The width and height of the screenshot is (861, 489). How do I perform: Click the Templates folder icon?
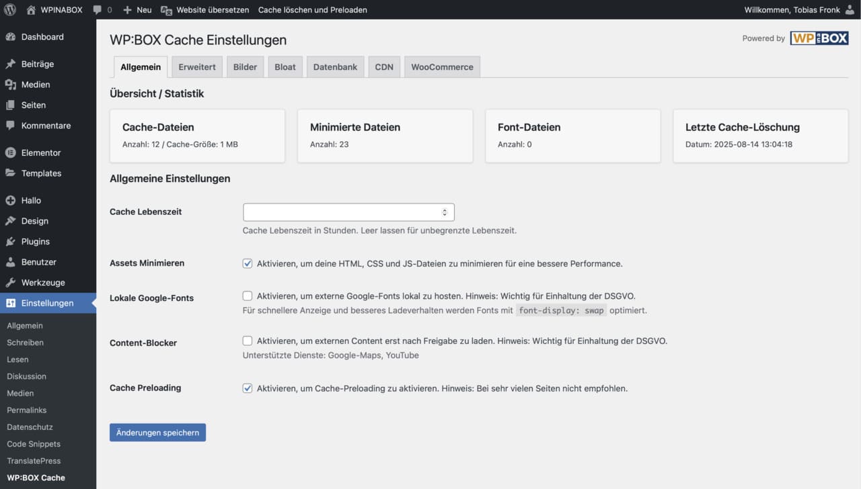[x=10, y=173]
